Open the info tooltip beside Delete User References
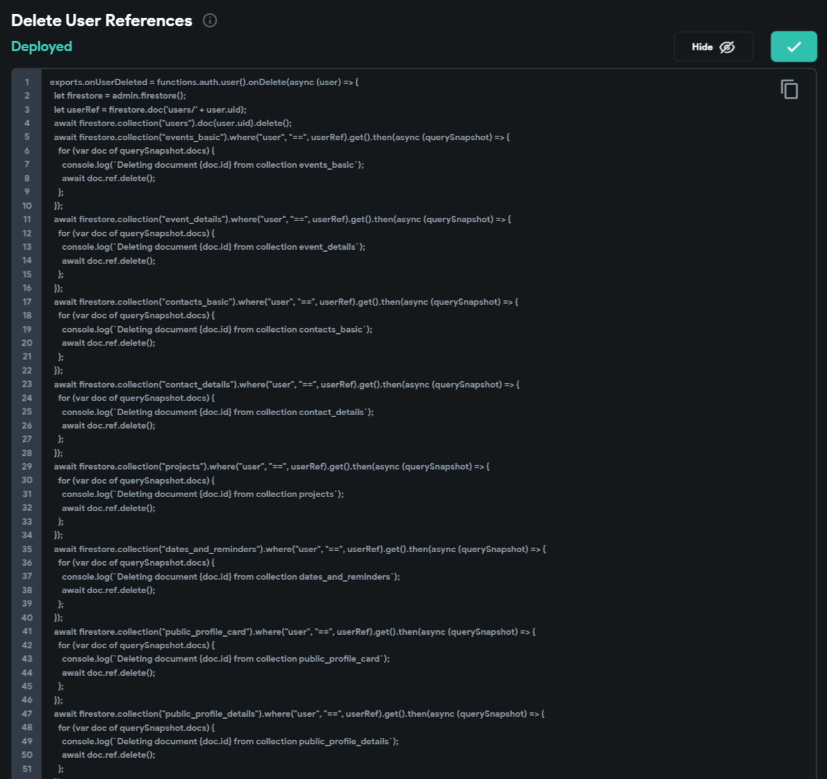 point(210,20)
